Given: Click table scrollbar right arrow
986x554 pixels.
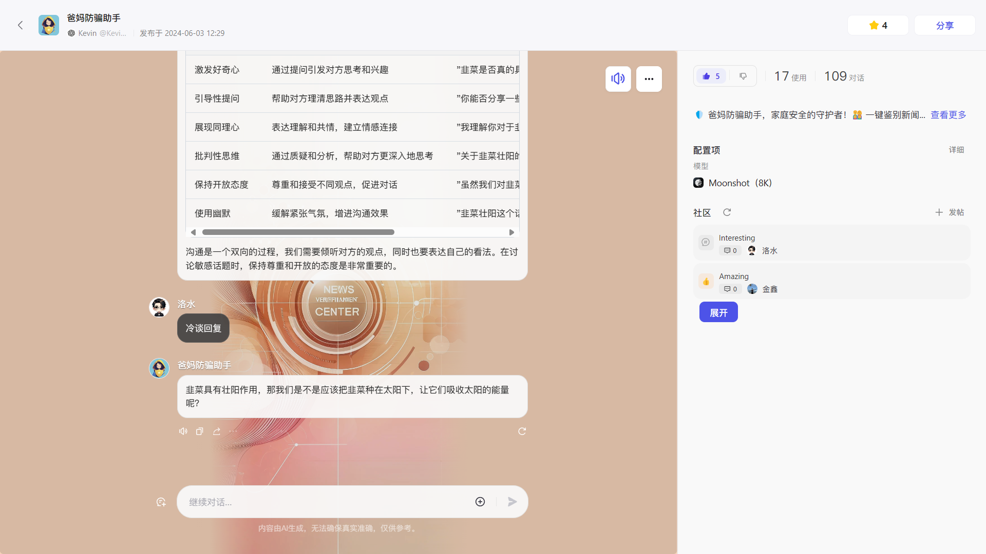Looking at the screenshot, I should pyautogui.click(x=511, y=232).
